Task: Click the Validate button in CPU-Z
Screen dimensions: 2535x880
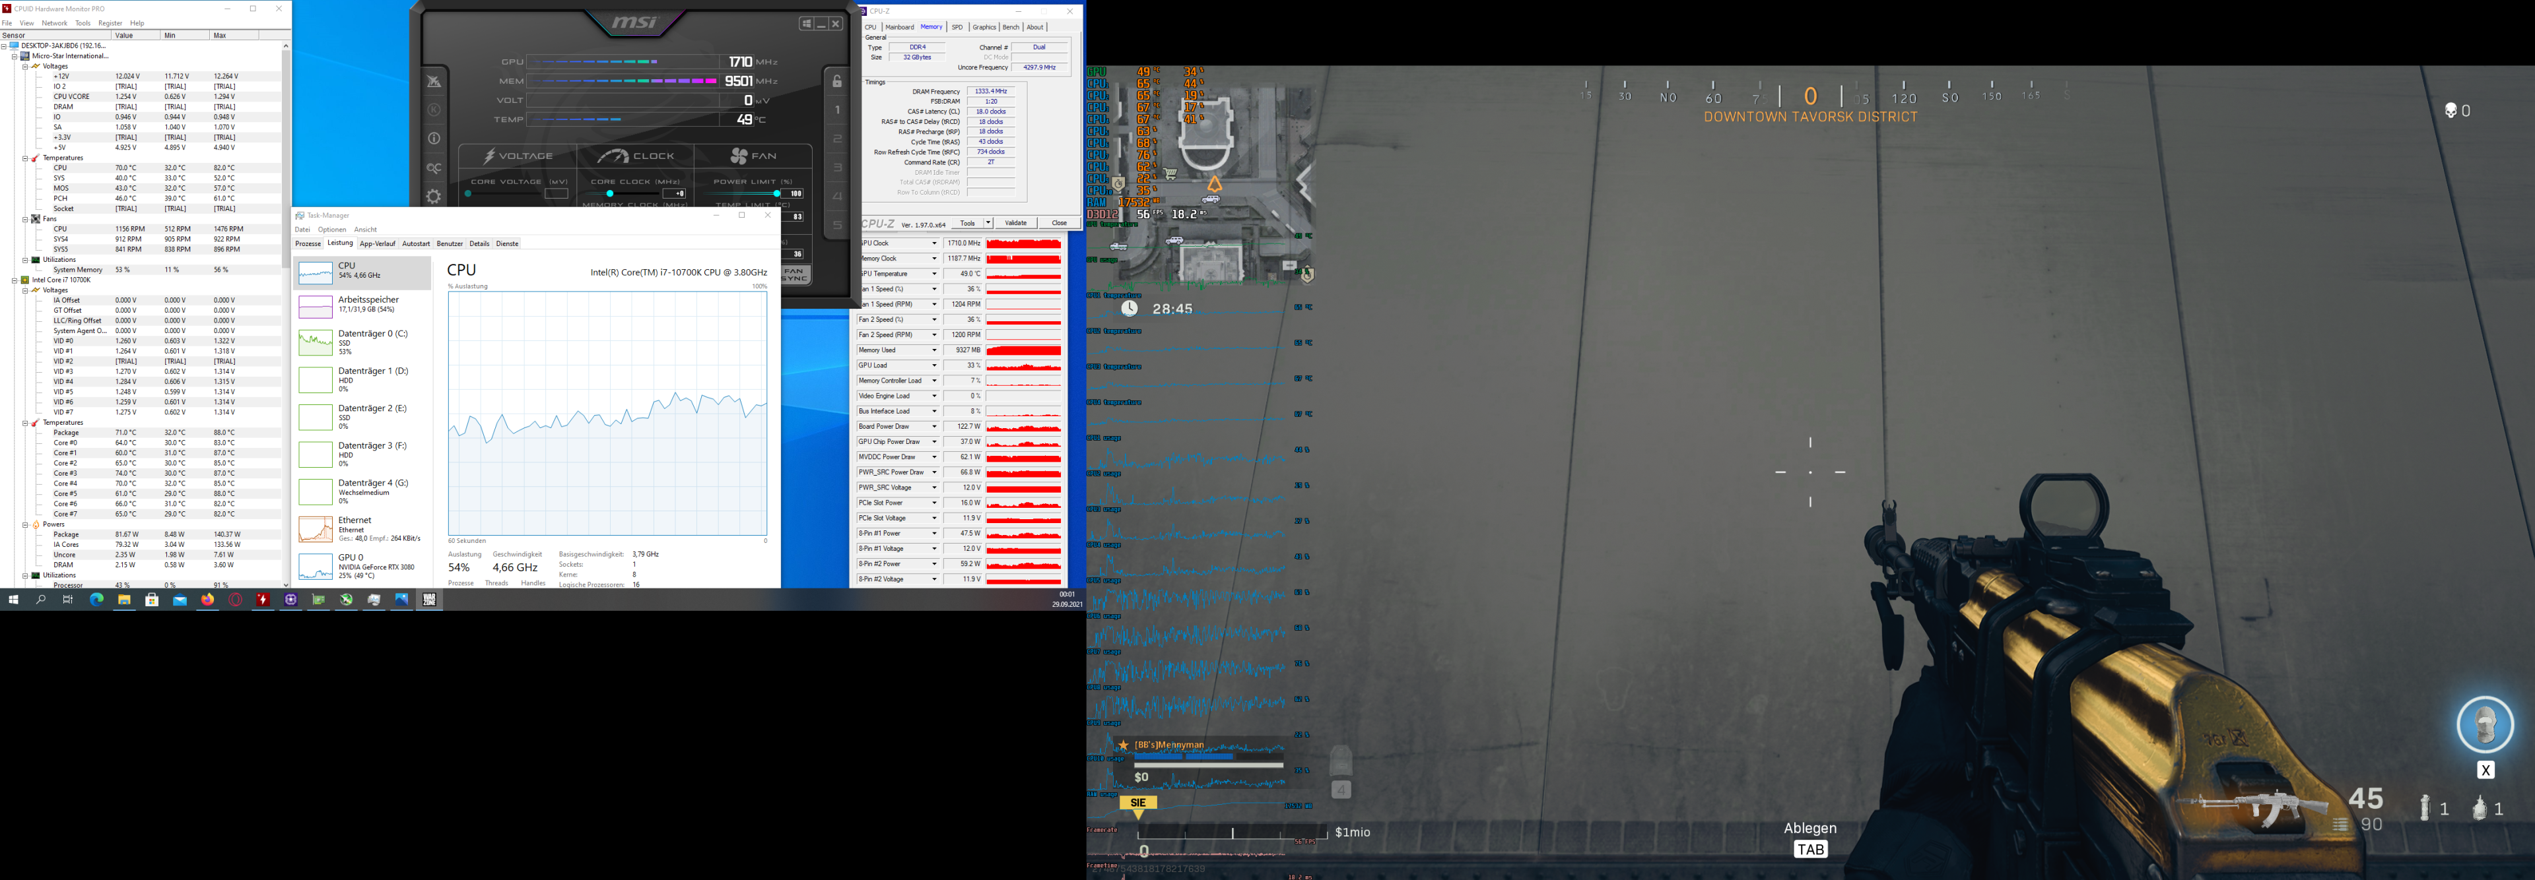Action: pyautogui.click(x=1015, y=223)
